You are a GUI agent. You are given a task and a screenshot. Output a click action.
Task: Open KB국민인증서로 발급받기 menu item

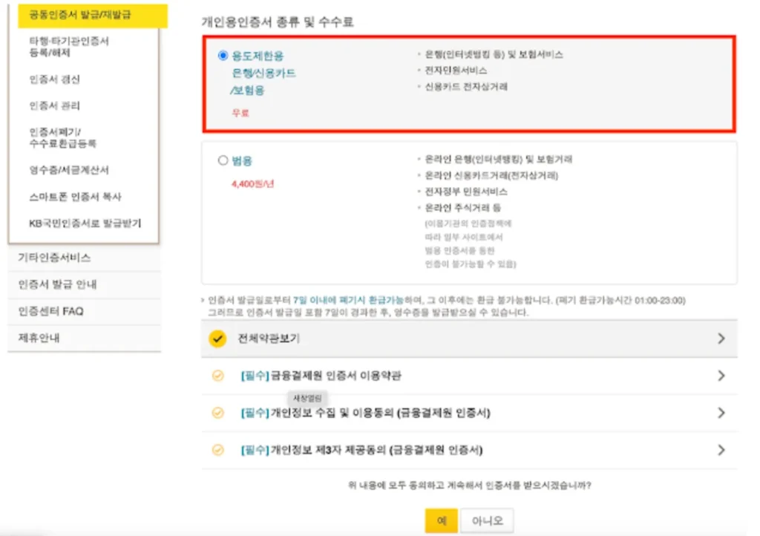click(85, 223)
